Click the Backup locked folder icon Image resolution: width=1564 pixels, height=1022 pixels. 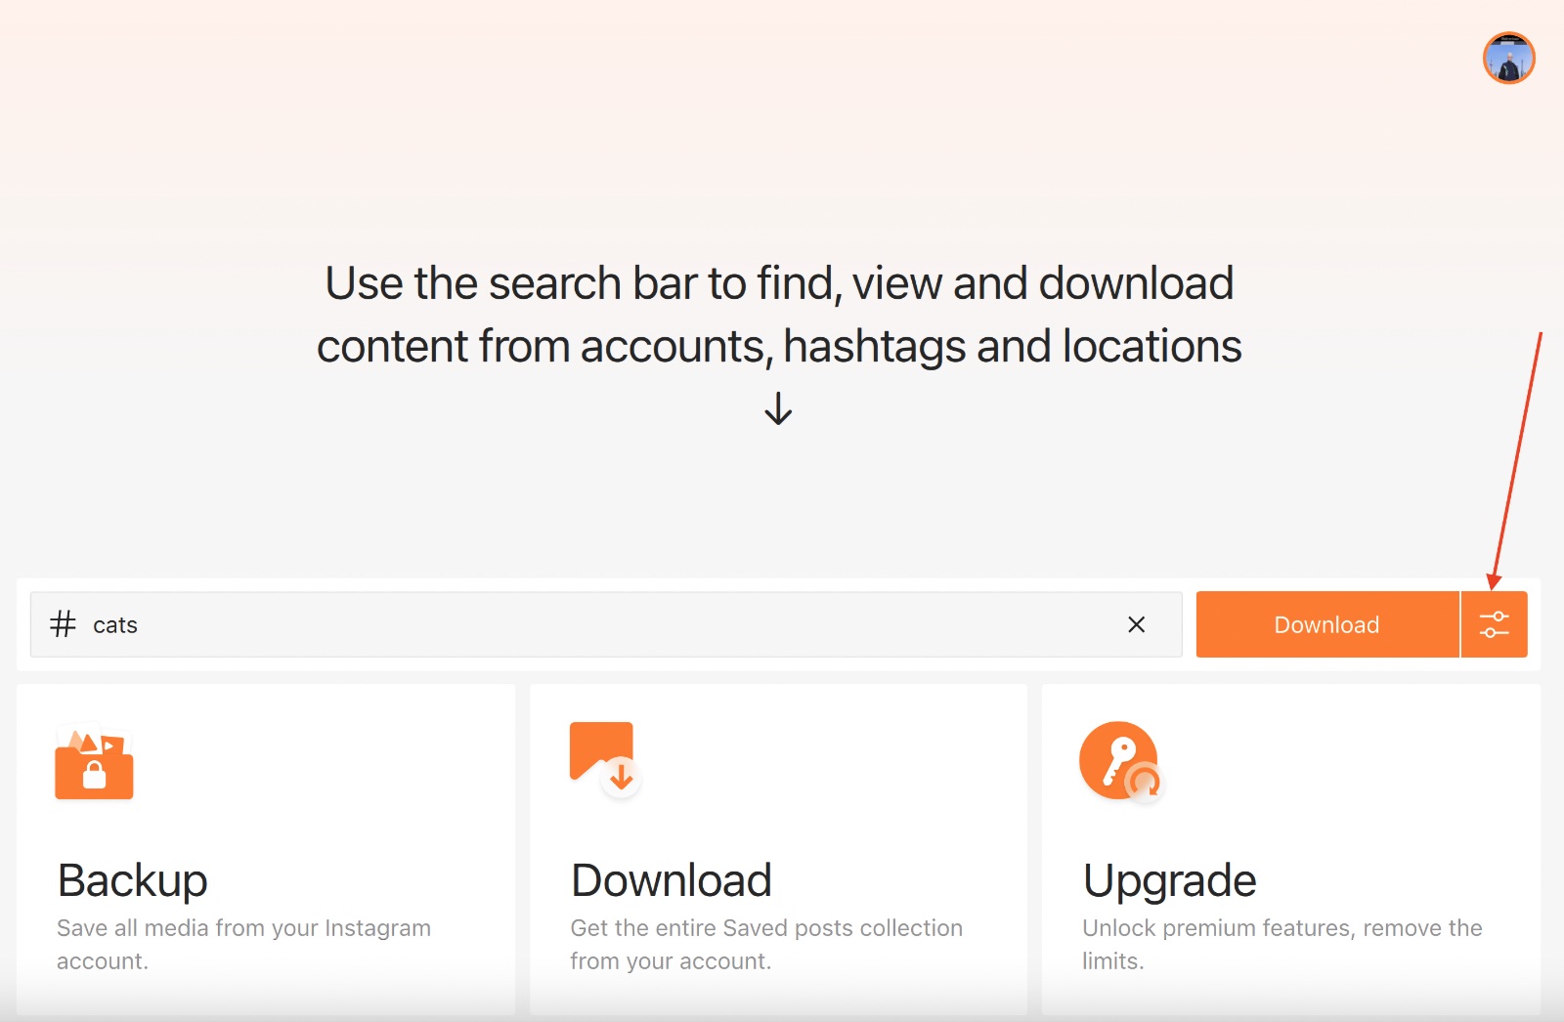click(94, 764)
